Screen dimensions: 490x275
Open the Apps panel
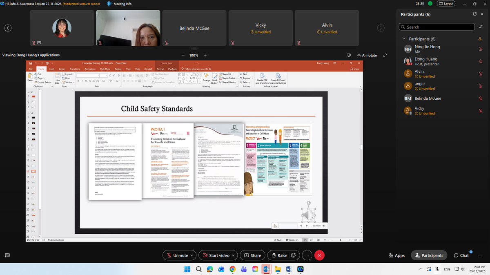(x=396, y=255)
